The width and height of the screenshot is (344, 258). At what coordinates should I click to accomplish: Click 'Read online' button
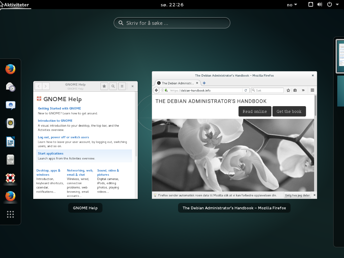255,112
